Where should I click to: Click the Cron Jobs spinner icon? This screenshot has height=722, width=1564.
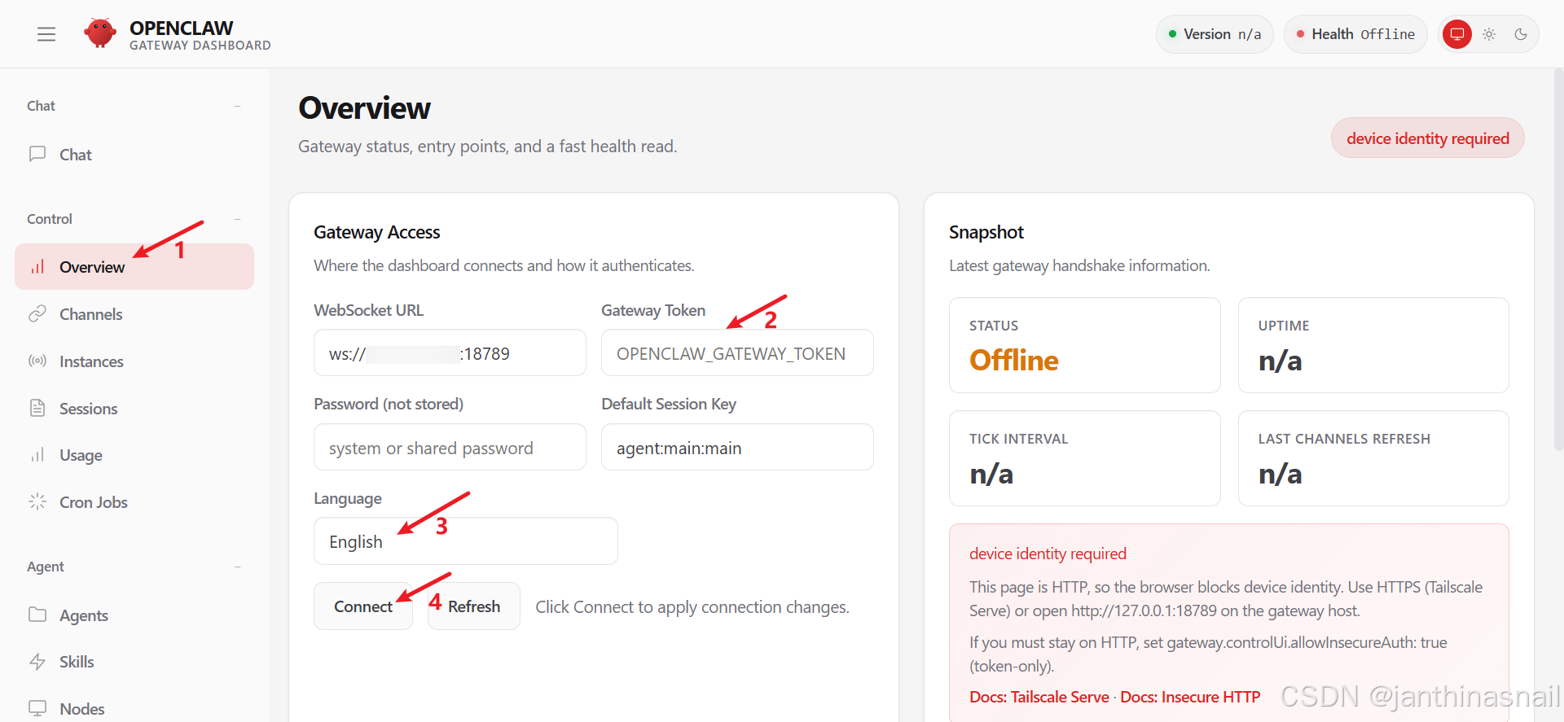coord(37,501)
